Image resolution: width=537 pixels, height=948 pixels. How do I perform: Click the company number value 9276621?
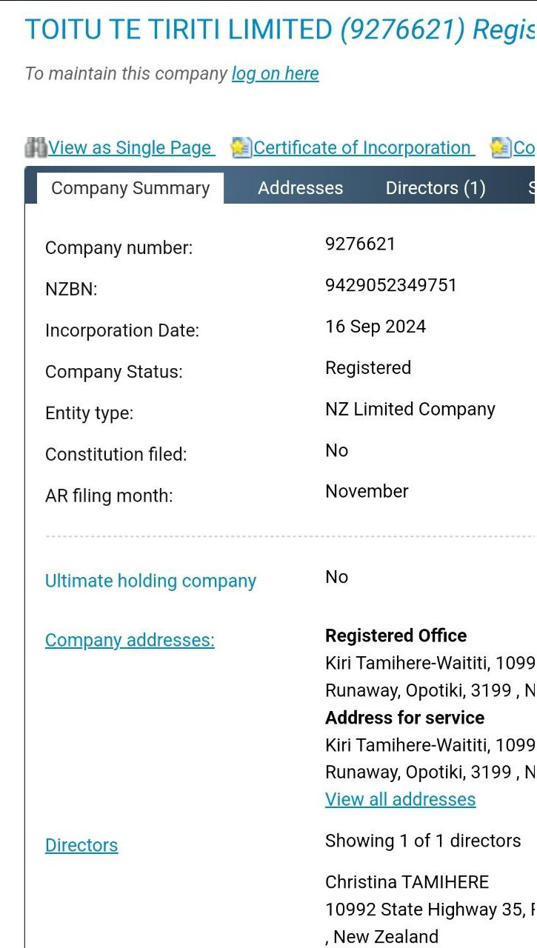[x=360, y=244]
